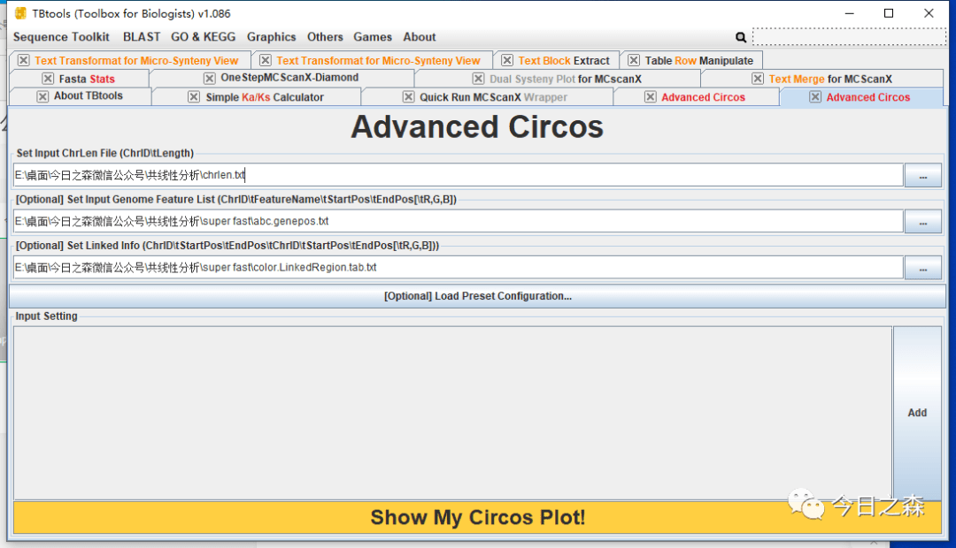Close the Text Block Extract tab
Screen dimensions: 956x548
point(507,60)
